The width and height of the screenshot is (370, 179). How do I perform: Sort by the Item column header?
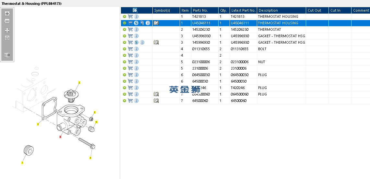pyautogui.click(x=185, y=10)
